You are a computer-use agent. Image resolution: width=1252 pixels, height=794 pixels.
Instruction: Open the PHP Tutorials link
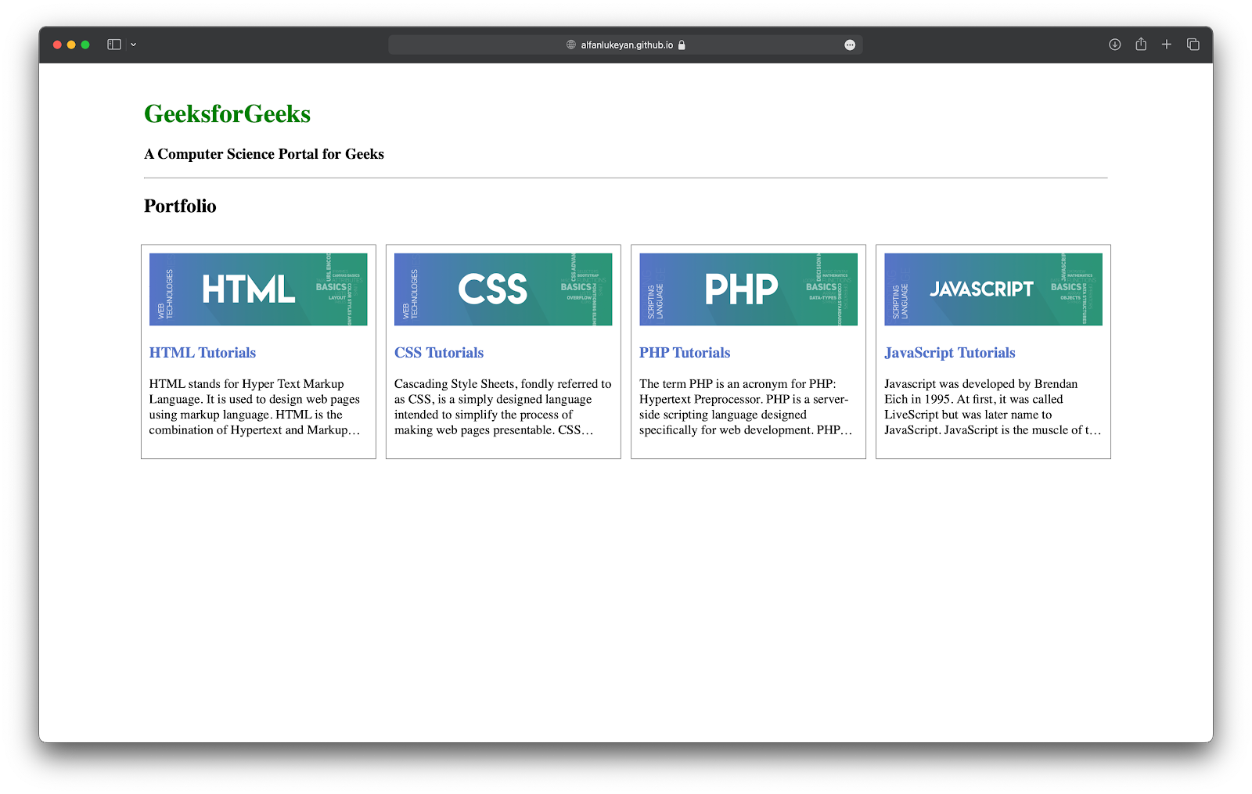coord(685,353)
